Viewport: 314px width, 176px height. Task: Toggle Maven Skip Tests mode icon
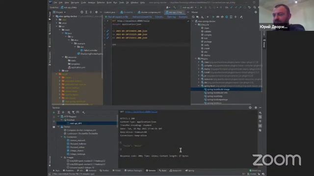click(x=227, y=17)
